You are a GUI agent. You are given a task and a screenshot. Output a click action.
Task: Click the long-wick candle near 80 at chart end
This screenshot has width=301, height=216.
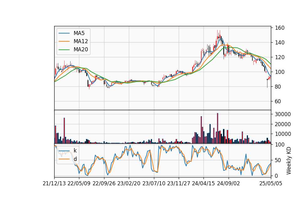pos(267,83)
